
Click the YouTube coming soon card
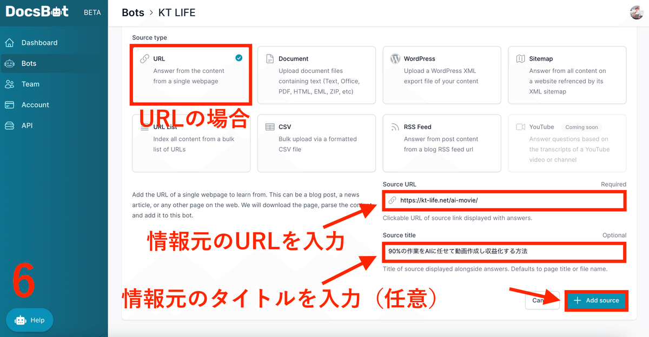click(x=567, y=143)
